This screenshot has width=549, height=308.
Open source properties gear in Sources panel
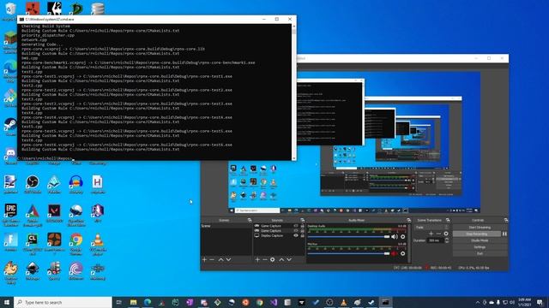click(273, 259)
